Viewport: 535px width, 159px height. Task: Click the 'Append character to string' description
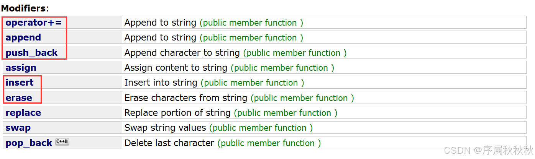click(x=182, y=53)
